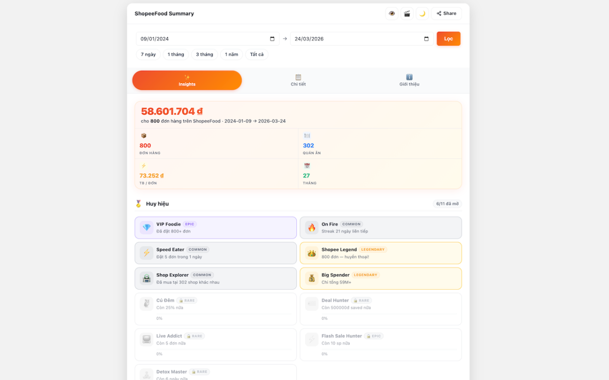Click the locked Deal Hunter badge icon
Screen dimensions: 609x380
pos(312,303)
